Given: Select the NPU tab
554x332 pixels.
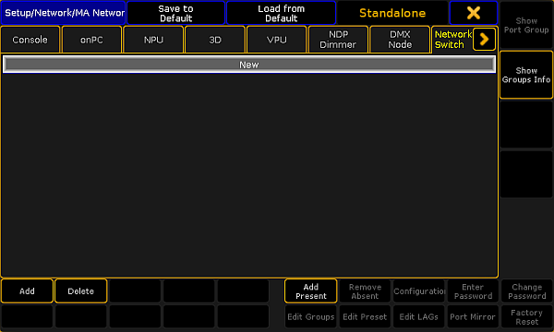Looking at the screenshot, I should point(153,40).
